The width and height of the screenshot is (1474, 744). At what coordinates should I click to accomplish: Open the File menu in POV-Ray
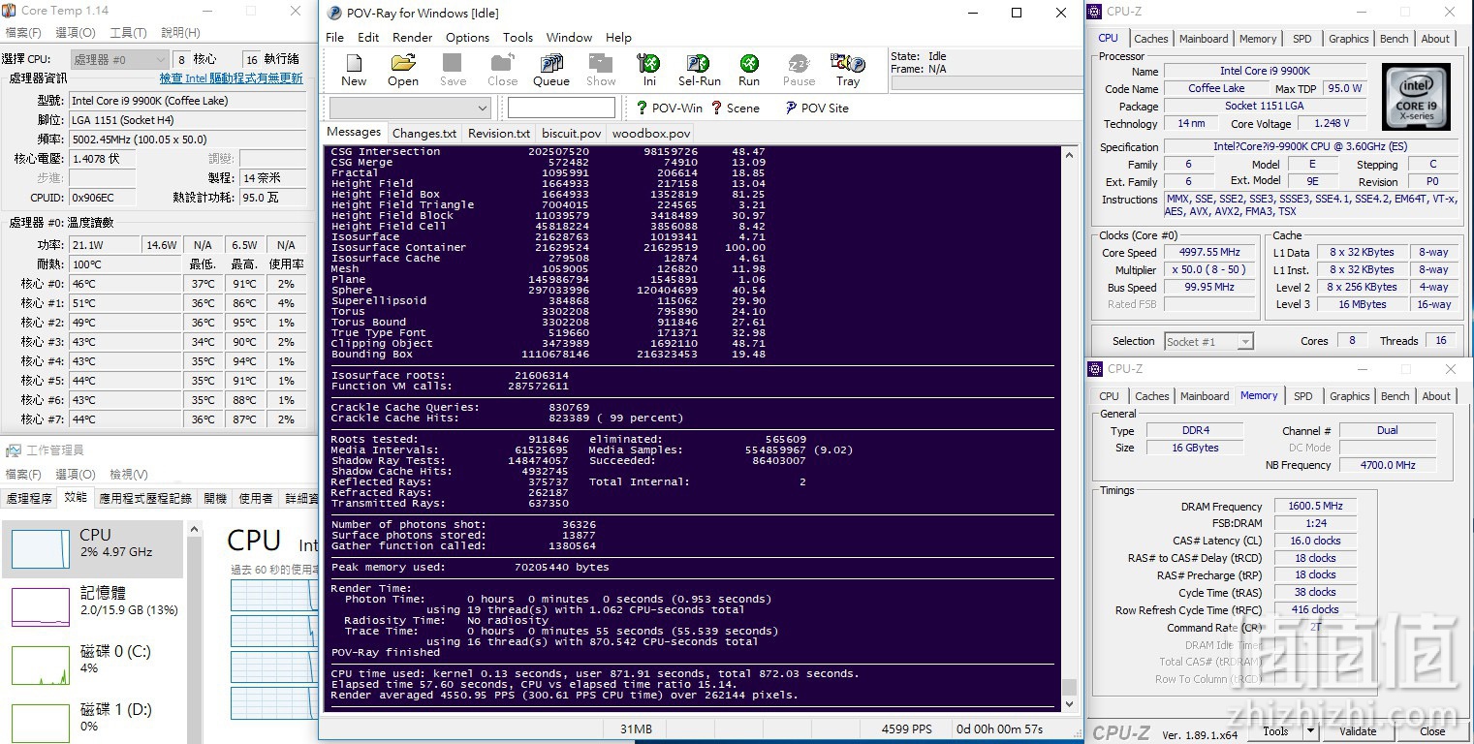coord(334,37)
